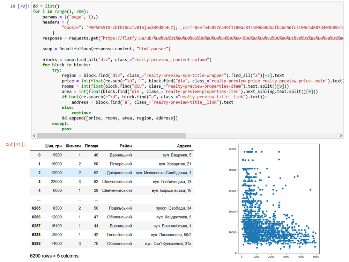
Task: Click the '6290 rows × 5 columns' summary
Action: (x=54, y=256)
